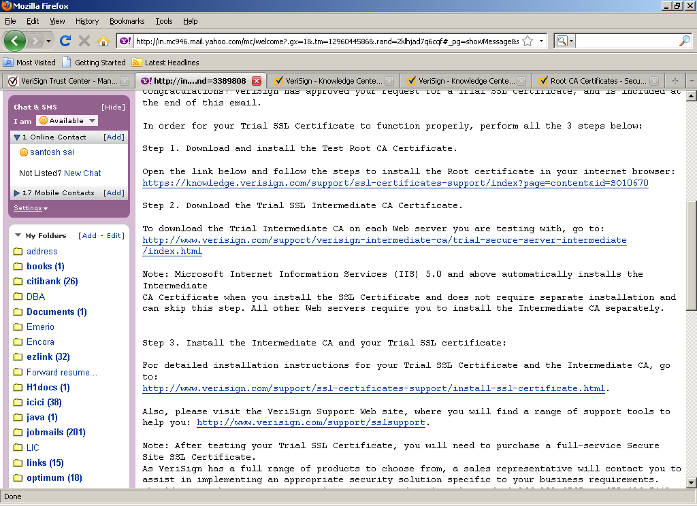
Task: Open the verisign.com/support/sslsupport link
Action: click(311, 422)
